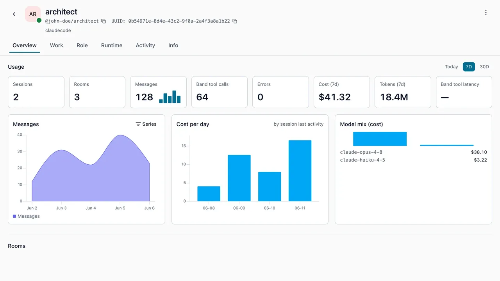Open the Work tab
500x281 pixels.
[57, 45]
